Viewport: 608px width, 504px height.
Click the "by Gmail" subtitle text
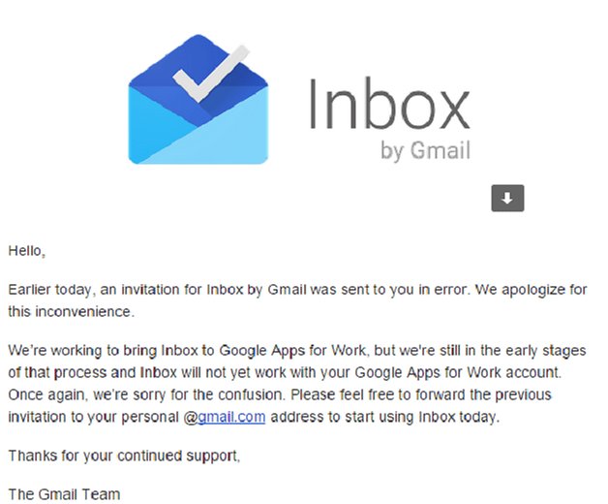click(x=425, y=150)
